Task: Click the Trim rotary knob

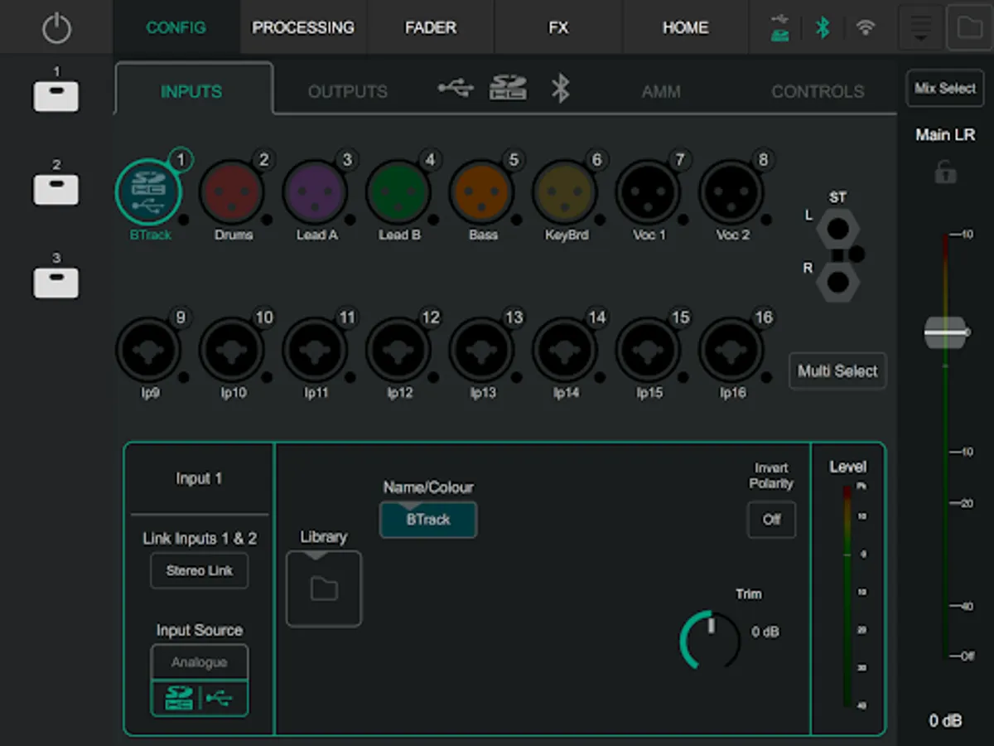Action: [x=710, y=640]
